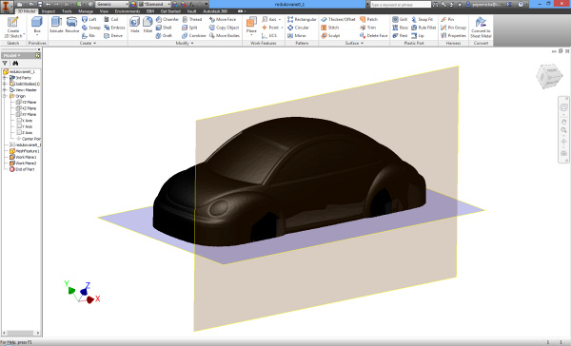Select End of Part marker

coord(22,169)
